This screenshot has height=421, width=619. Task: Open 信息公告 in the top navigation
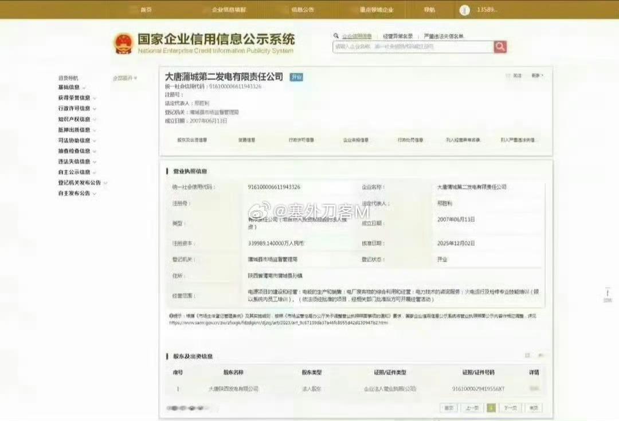tap(303, 10)
